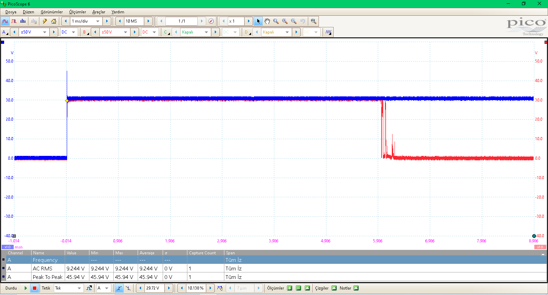Image resolution: width=548 pixels, height=295 pixels.
Task: Increase trigger threshold 29.72 V arrow
Action: [169, 288]
